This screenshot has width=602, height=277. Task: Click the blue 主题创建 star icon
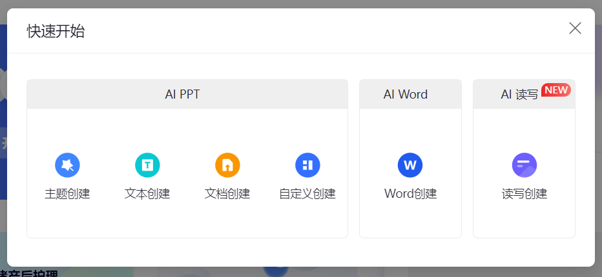[67, 165]
